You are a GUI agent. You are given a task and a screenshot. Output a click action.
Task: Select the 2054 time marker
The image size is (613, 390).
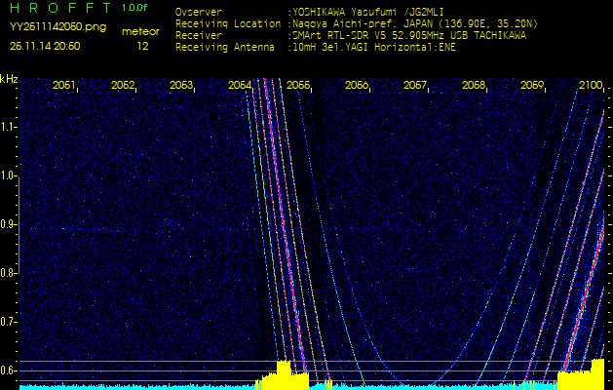coord(240,86)
